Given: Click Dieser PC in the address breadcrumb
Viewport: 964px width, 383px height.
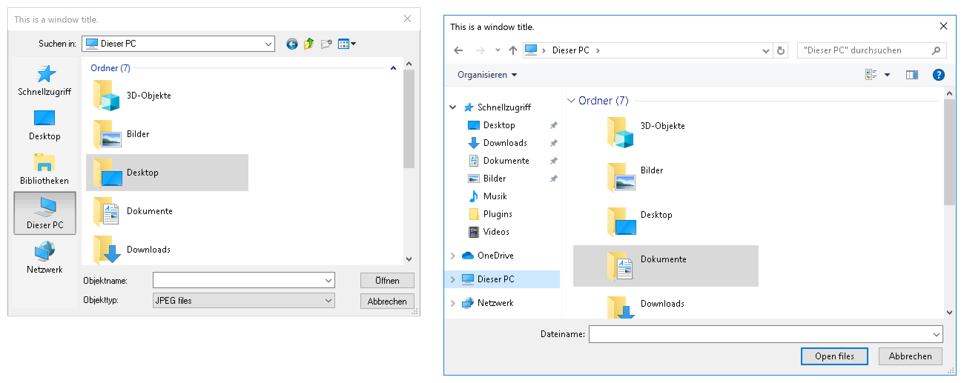Looking at the screenshot, I should tap(571, 50).
